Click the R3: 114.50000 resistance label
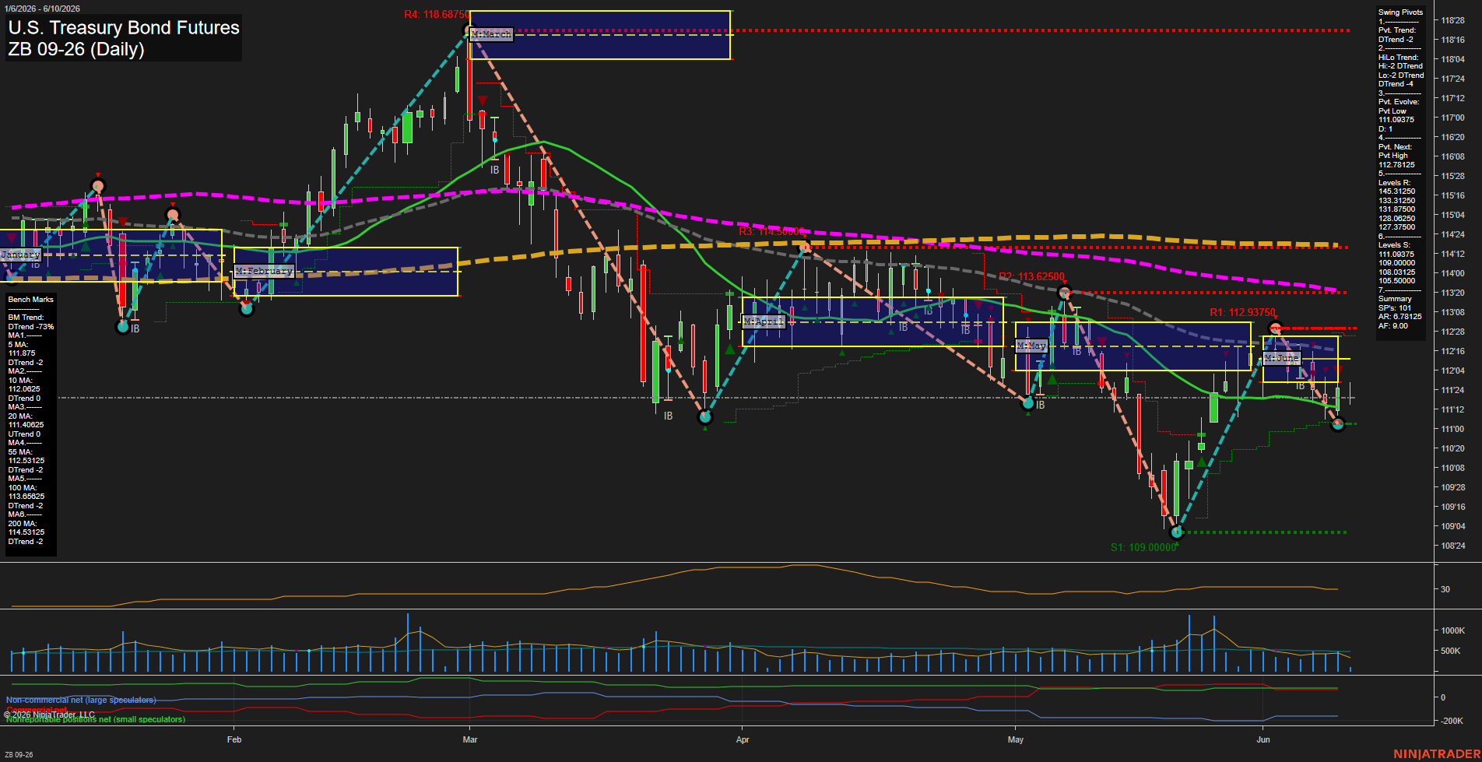This screenshot has width=1482, height=762. click(771, 231)
